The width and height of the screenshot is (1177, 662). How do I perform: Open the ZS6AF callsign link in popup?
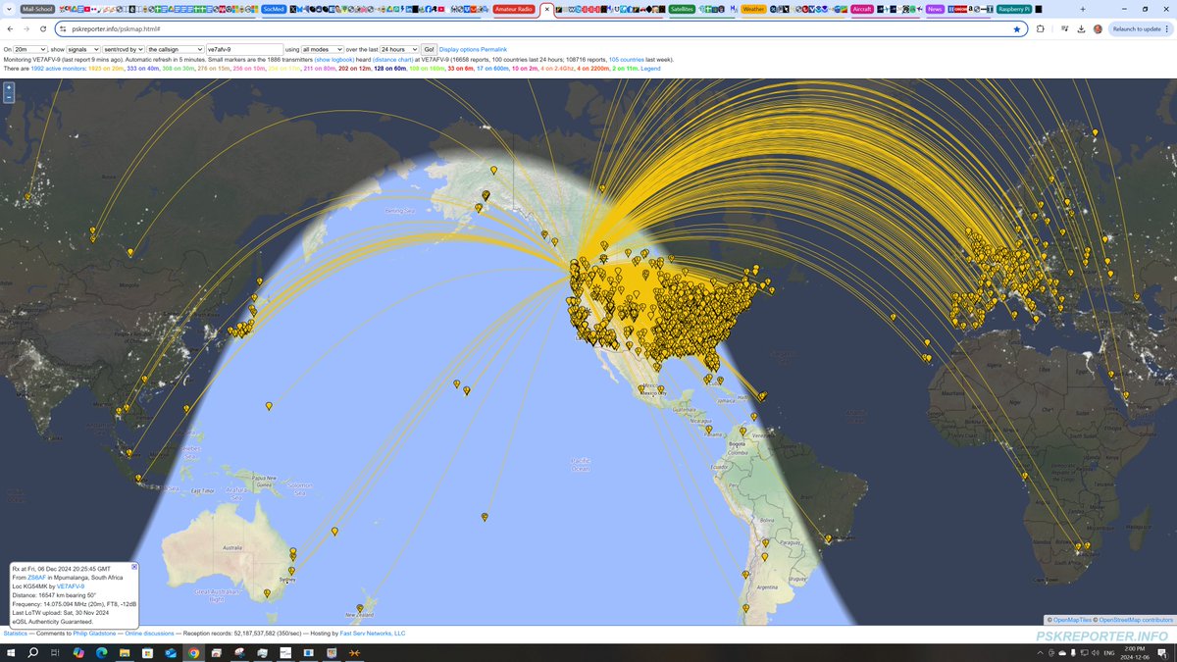click(35, 579)
